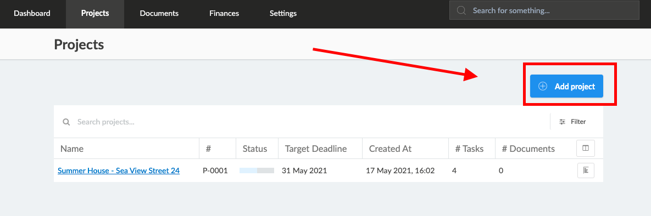Click the magnifier icon in top search bar
This screenshot has width=651, height=216.
[461, 10]
